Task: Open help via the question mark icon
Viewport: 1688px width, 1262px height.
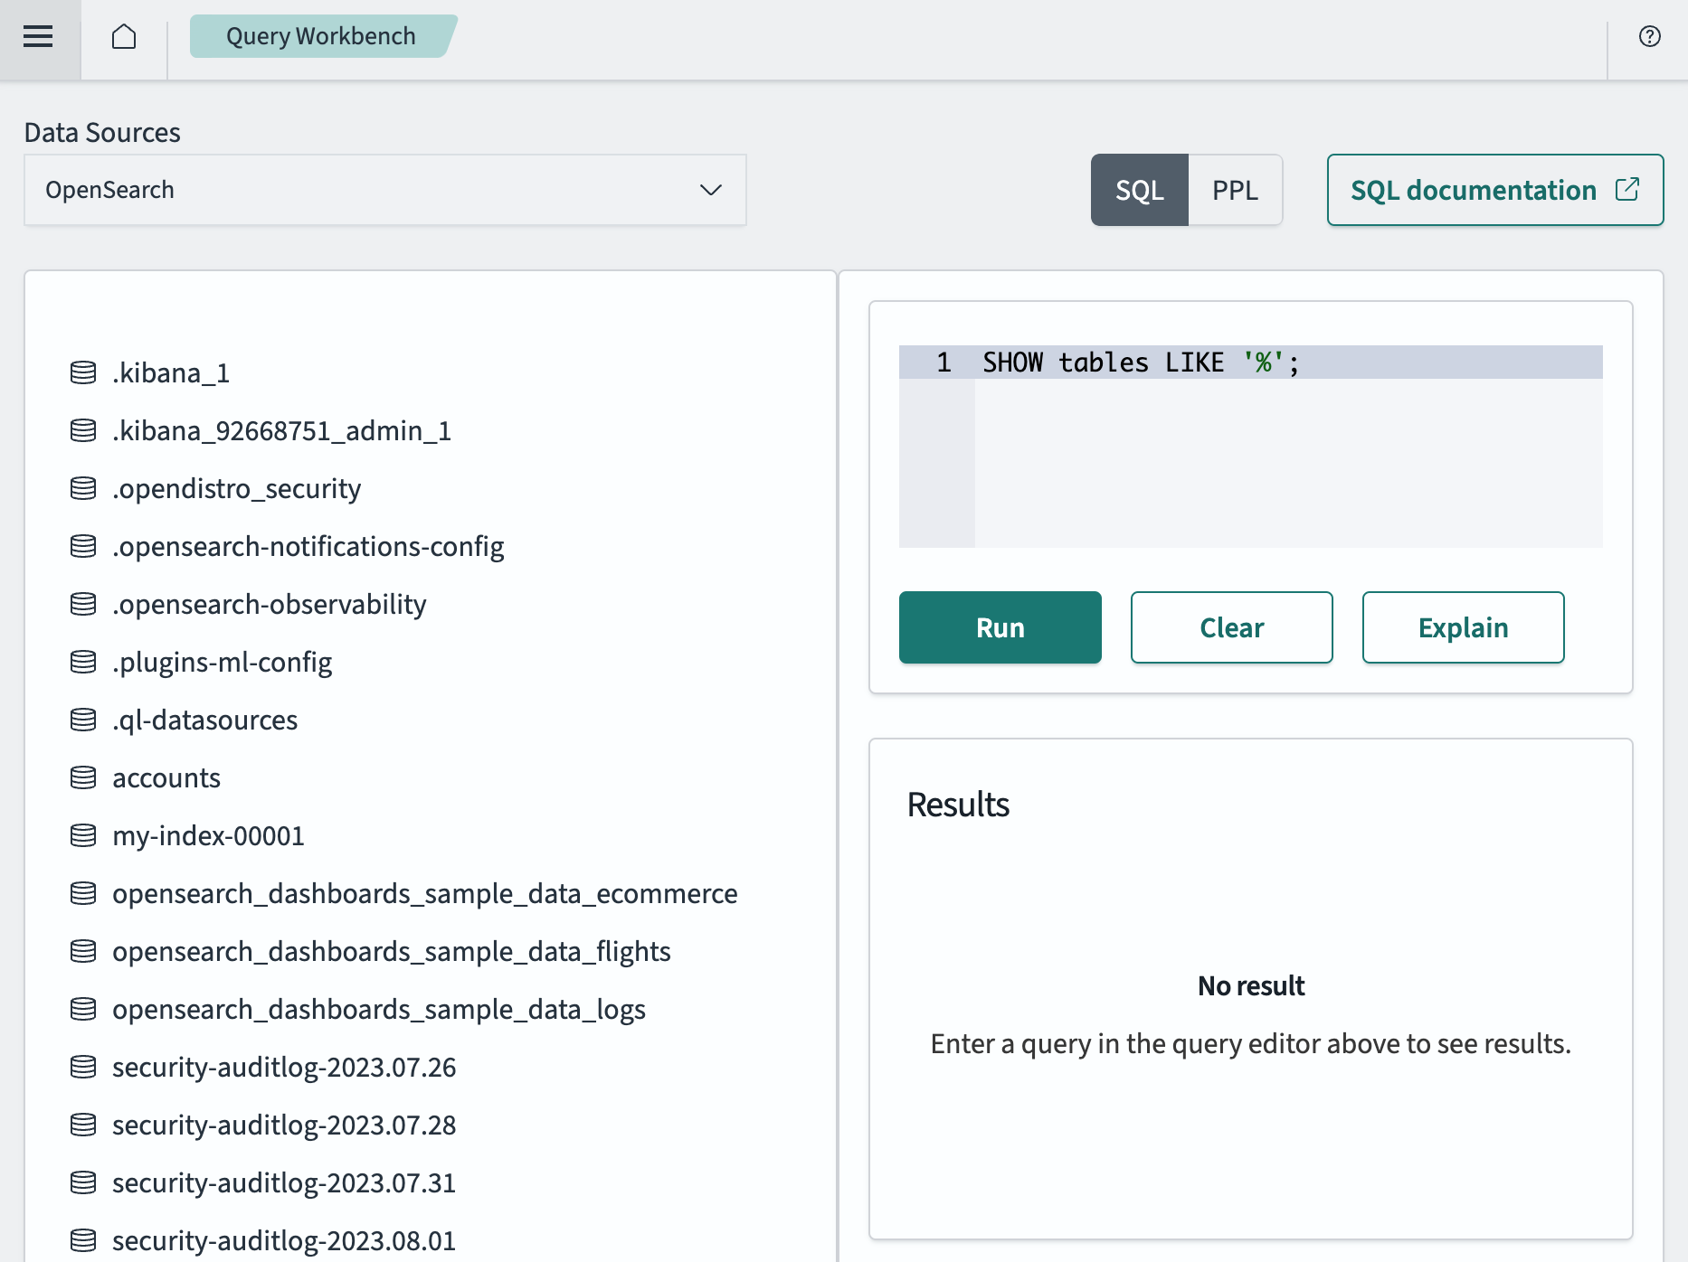Action: 1649,36
